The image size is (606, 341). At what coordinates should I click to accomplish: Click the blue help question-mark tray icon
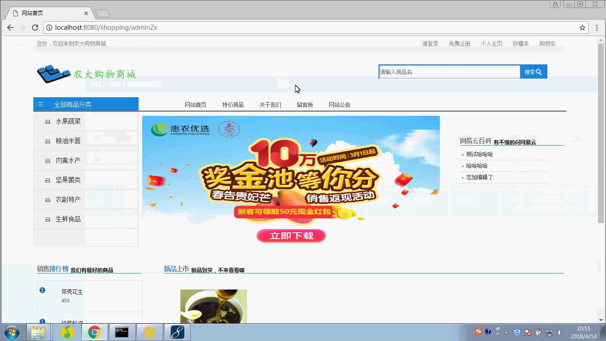pos(488,331)
